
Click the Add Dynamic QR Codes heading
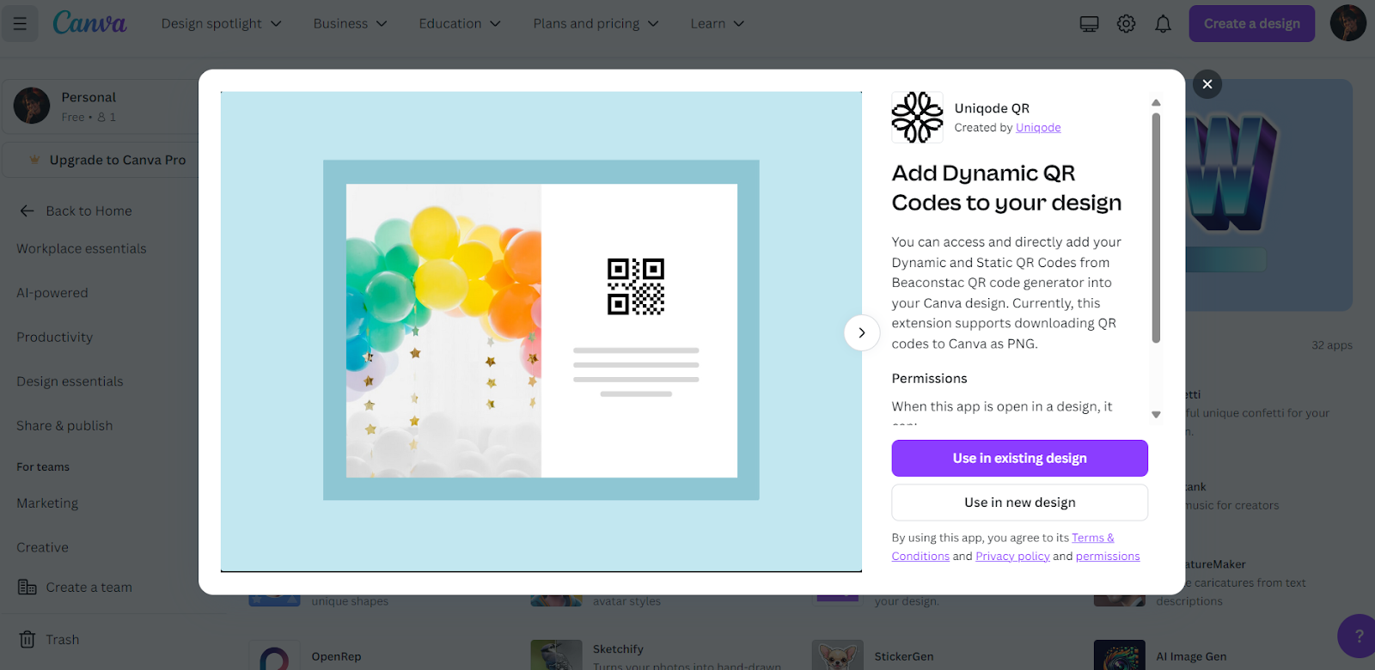[1006, 187]
